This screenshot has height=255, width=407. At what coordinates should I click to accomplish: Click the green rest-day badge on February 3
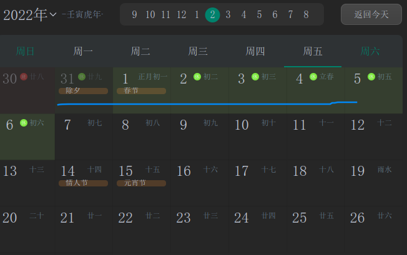255,77
